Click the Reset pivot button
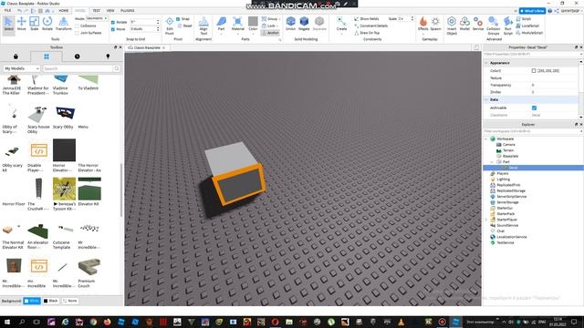Image resolution: width=584 pixels, height=328 pixels. tap(184, 26)
